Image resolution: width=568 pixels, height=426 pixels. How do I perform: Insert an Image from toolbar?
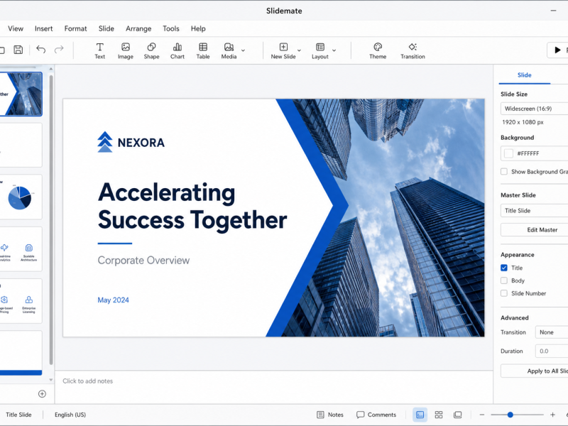126,50
